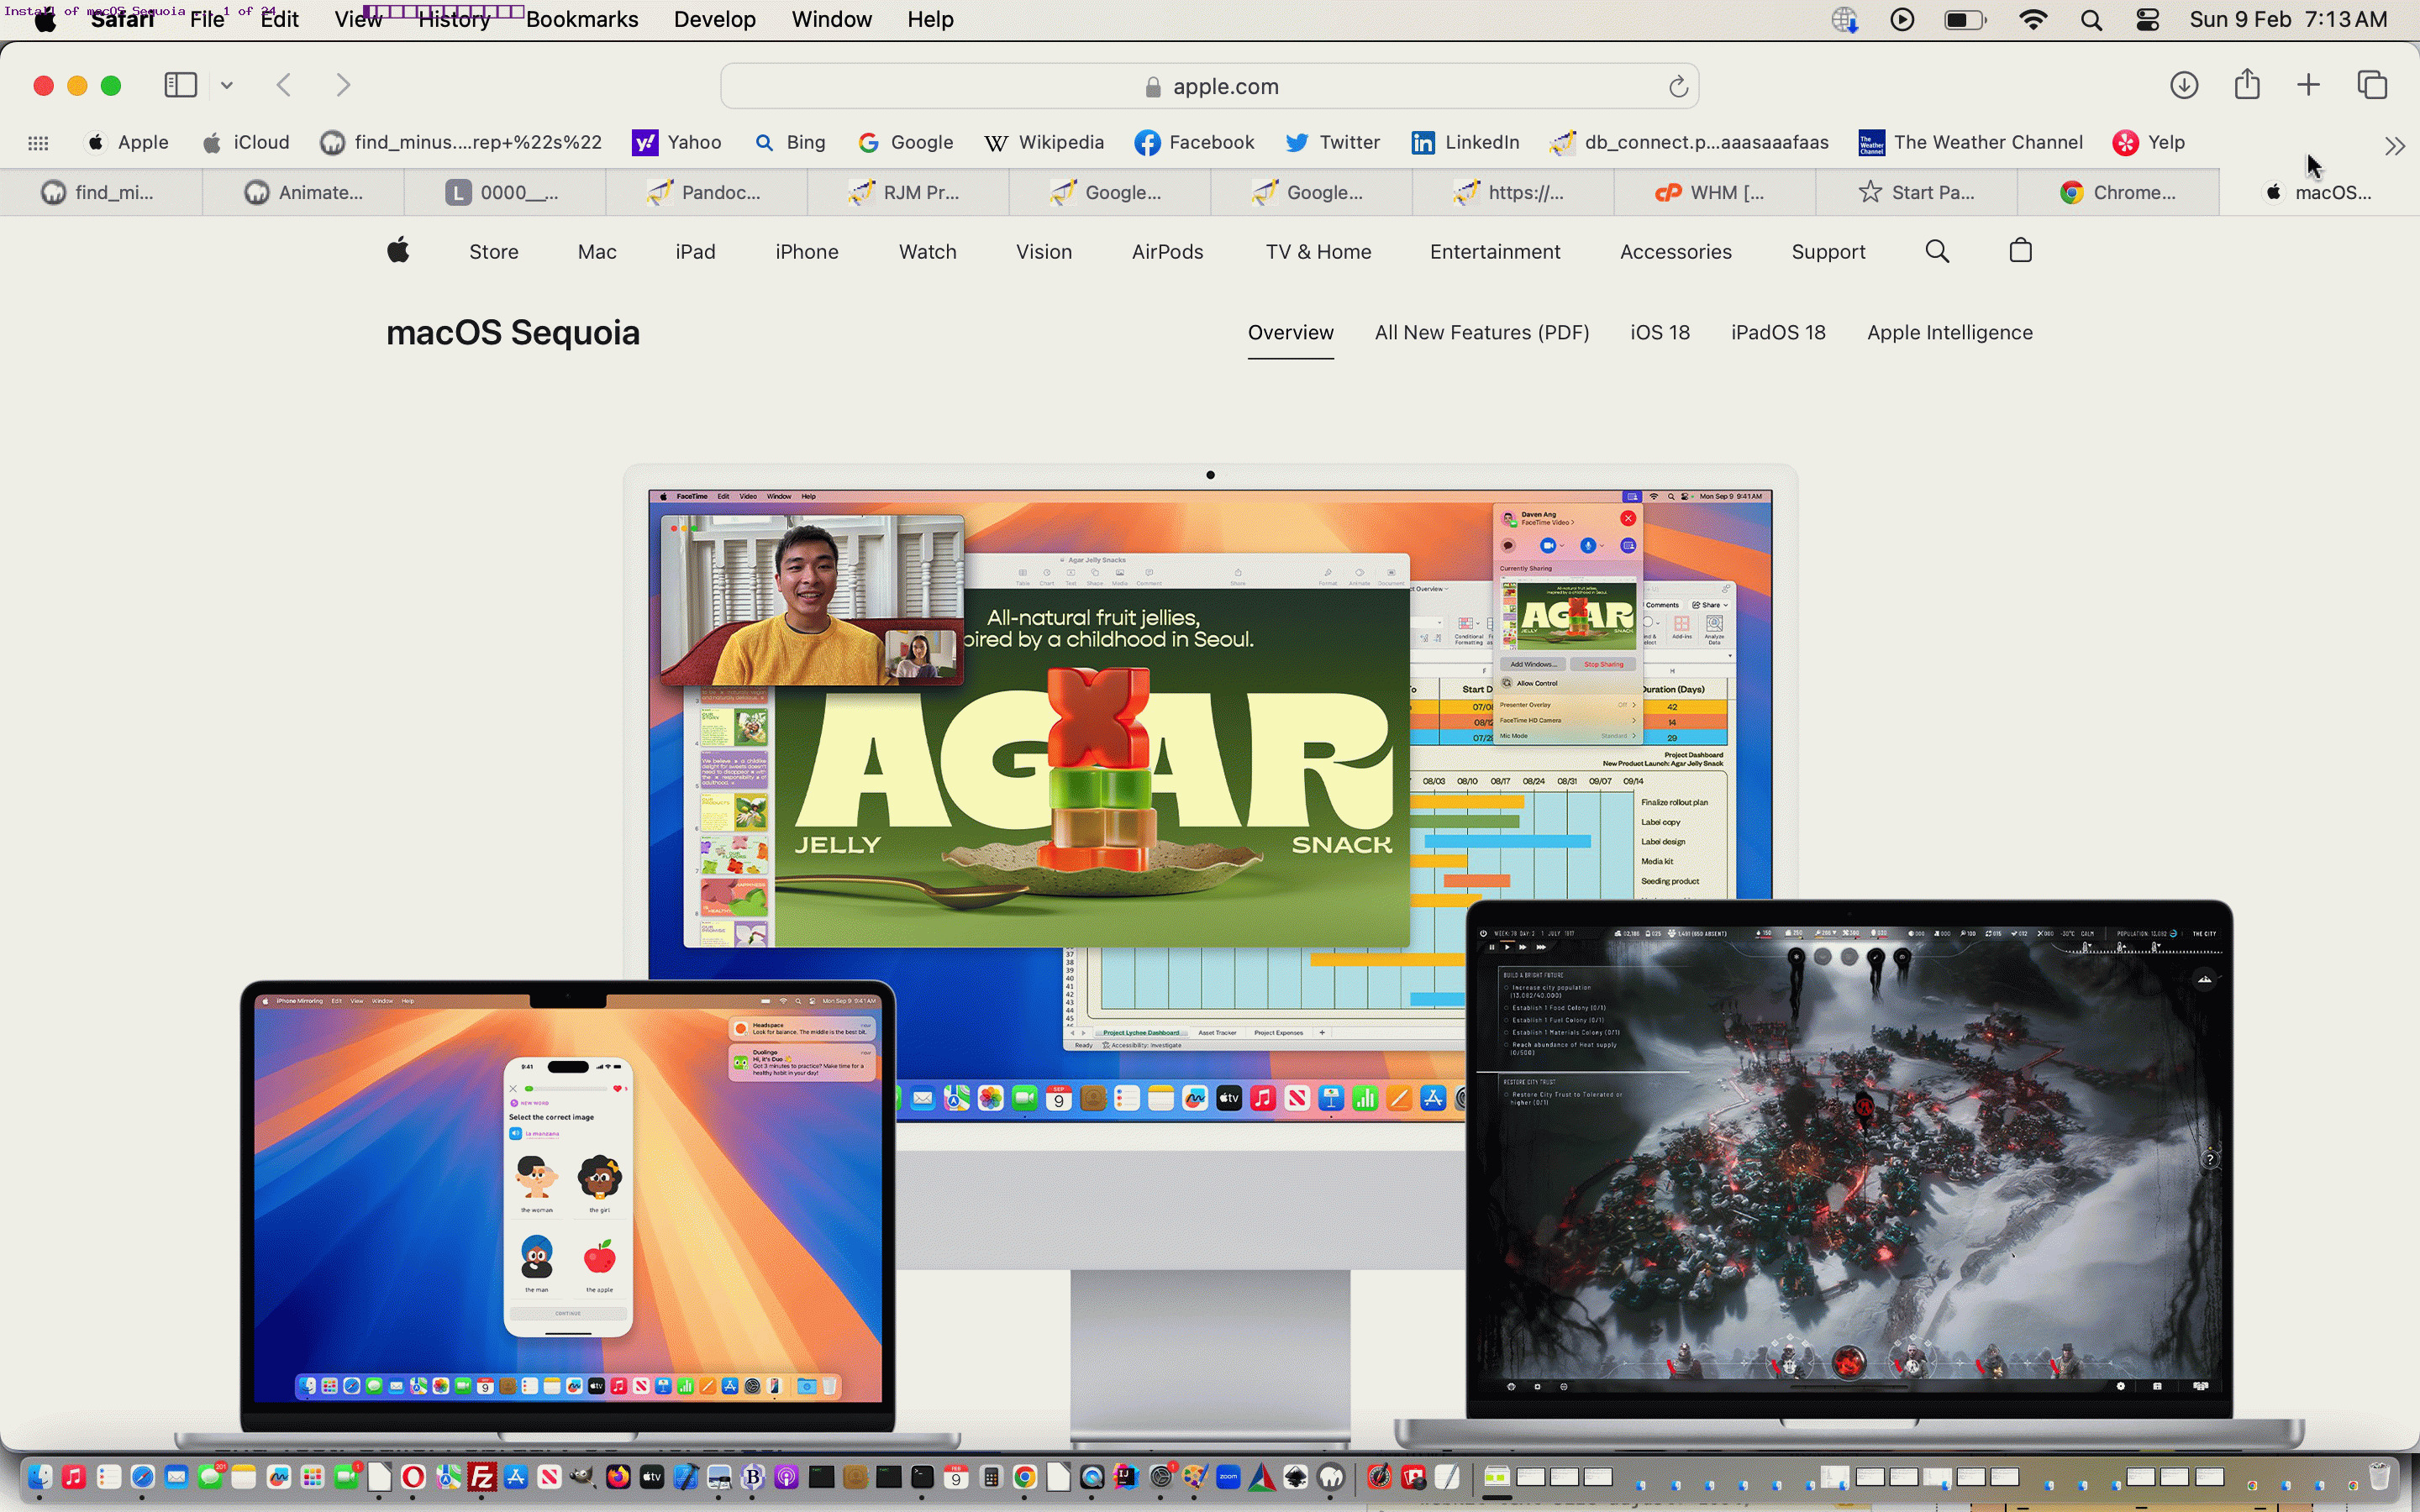
Task: Click the apple.com search magnifier icon
Action: coord(1937,251)
